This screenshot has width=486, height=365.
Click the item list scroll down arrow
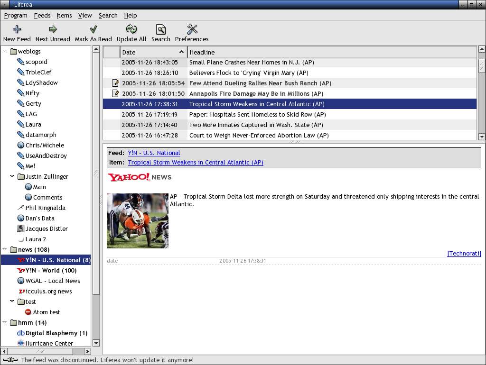482,136
